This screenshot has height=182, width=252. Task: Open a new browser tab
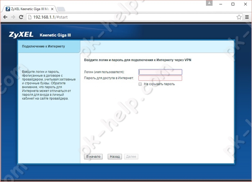coord(61,9)
